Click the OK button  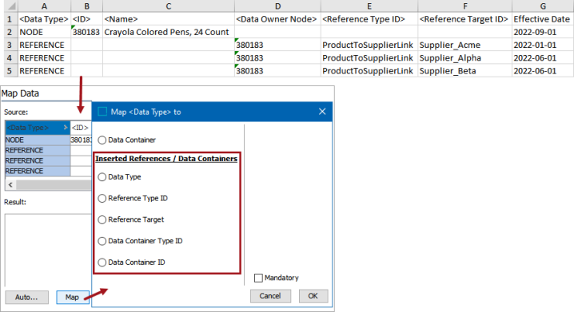pyautogui.click(x=313, y=296)
